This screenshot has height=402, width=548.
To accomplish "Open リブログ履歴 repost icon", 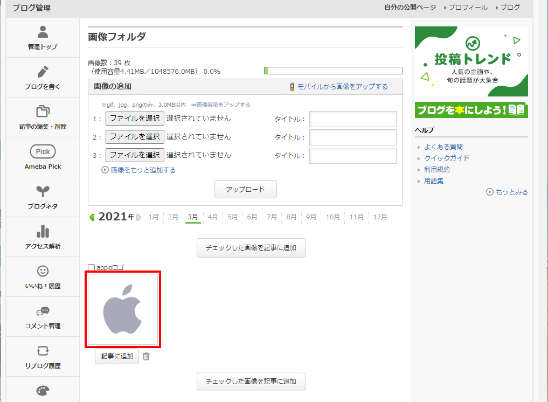I will click(43, 351).
